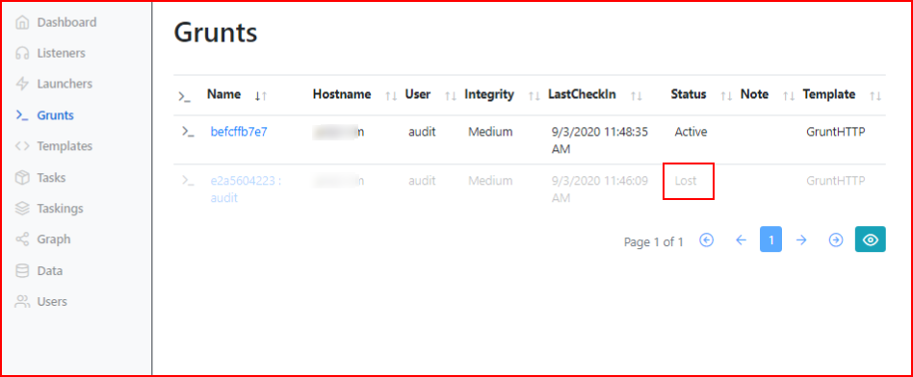Sort the table by Name column
The height and width of the screenshot is (377, 913).
[261, 96]
